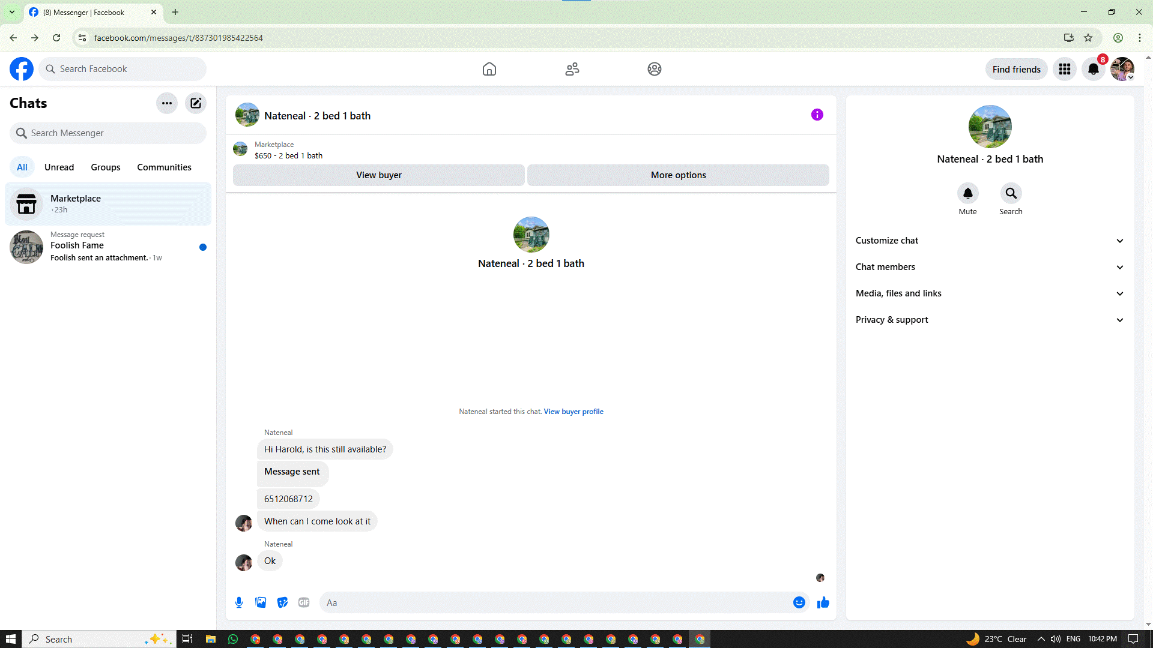This screenshot has height=648, width=1153.
Task: Open notifications bell with 8 badge
Action: pos(1094,69)
